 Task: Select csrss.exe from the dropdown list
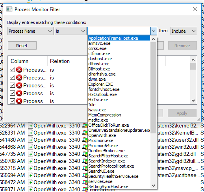119,48
